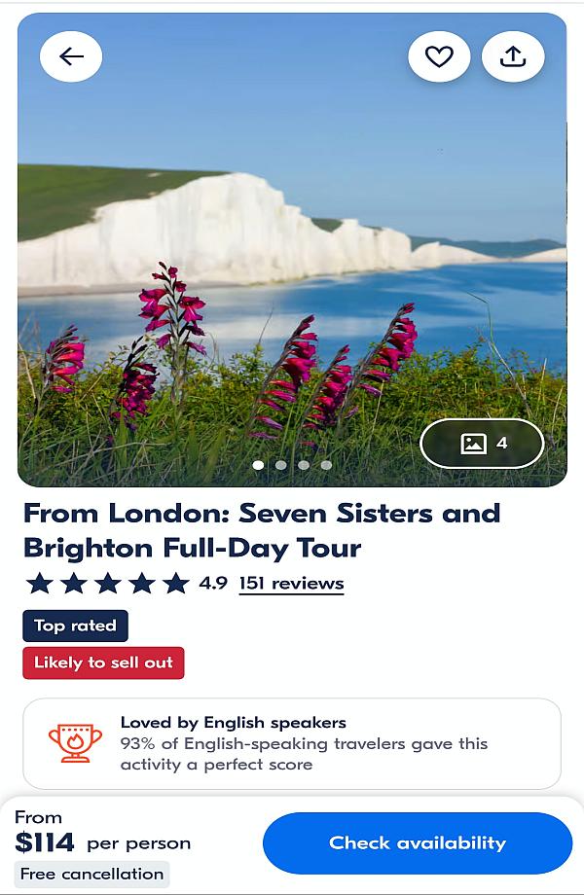Click the five-star rating icons
This screenshot has height=895, width=584.
[107, 584]
